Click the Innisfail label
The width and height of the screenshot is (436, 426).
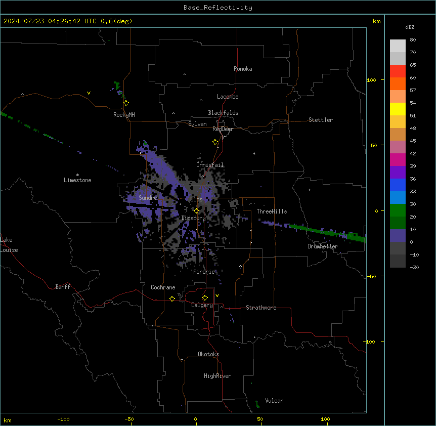click(210, 165)
